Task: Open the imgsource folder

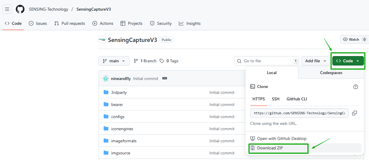Action: click(121, 153)
